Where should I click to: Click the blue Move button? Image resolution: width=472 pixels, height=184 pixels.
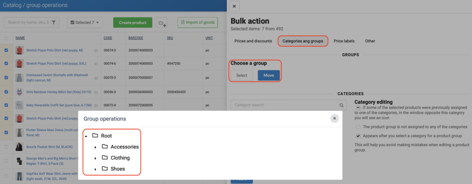click(269, 75)
